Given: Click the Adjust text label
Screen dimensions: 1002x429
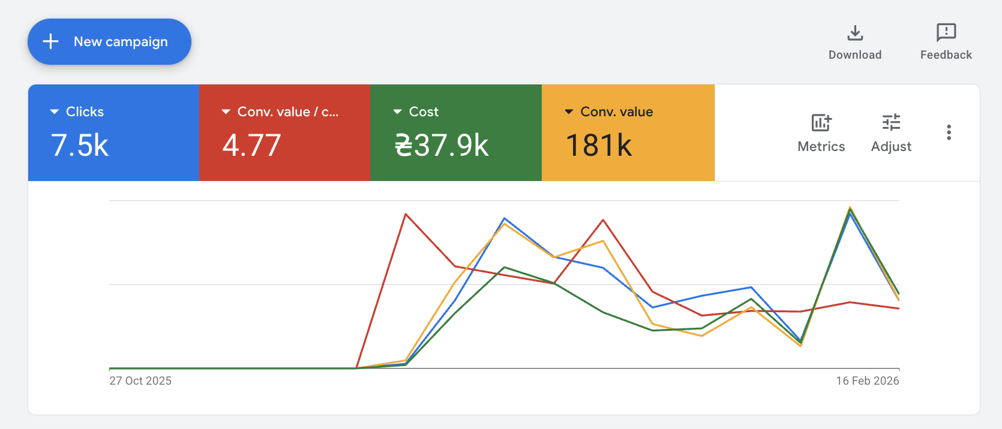Looking at the screenshot, I should 891,147.
